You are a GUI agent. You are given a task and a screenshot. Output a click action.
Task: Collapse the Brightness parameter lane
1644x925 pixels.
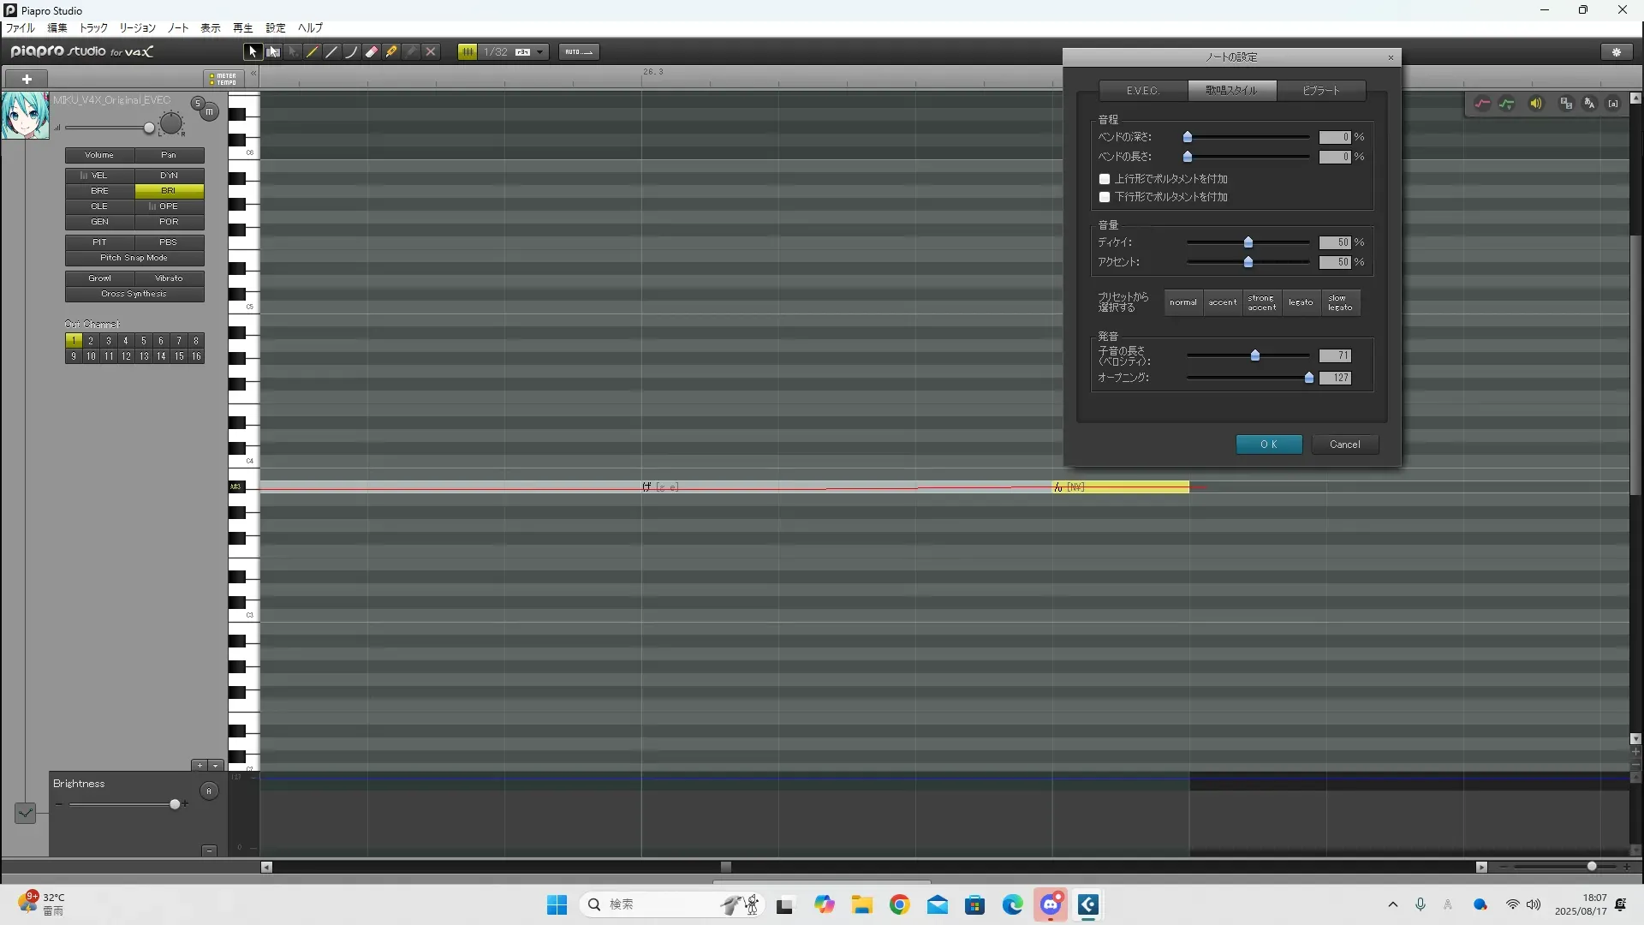tap(209, 850)
